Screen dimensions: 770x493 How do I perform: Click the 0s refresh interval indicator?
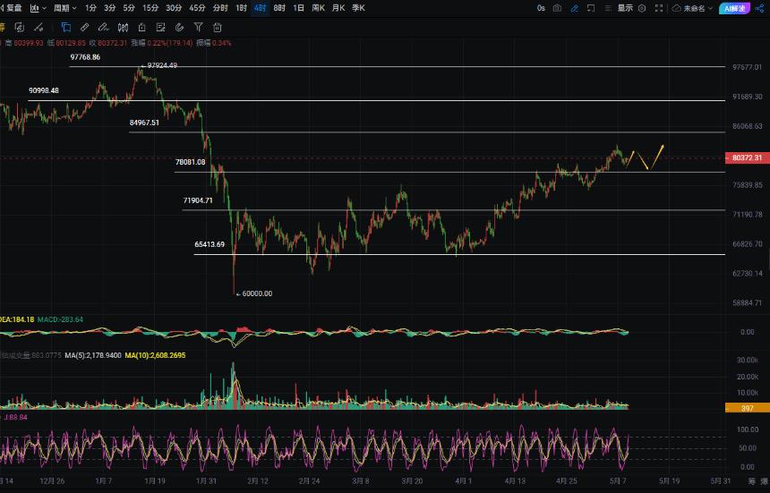(541, 8)
